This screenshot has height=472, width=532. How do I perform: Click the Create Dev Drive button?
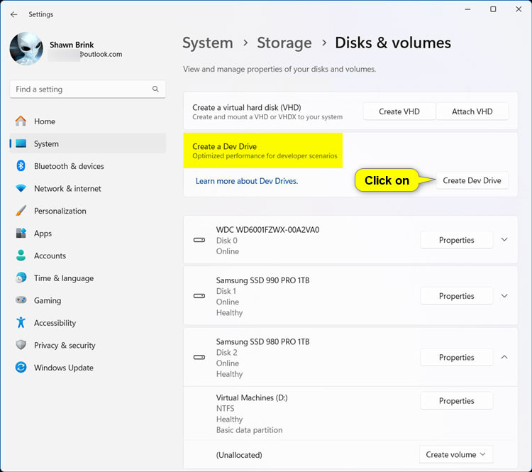[472, 180]
